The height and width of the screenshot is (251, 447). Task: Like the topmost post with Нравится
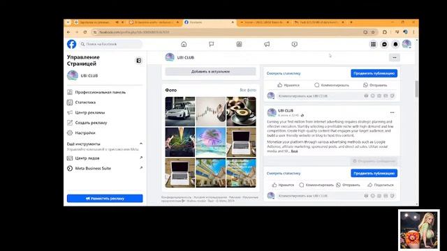[288, 85]
